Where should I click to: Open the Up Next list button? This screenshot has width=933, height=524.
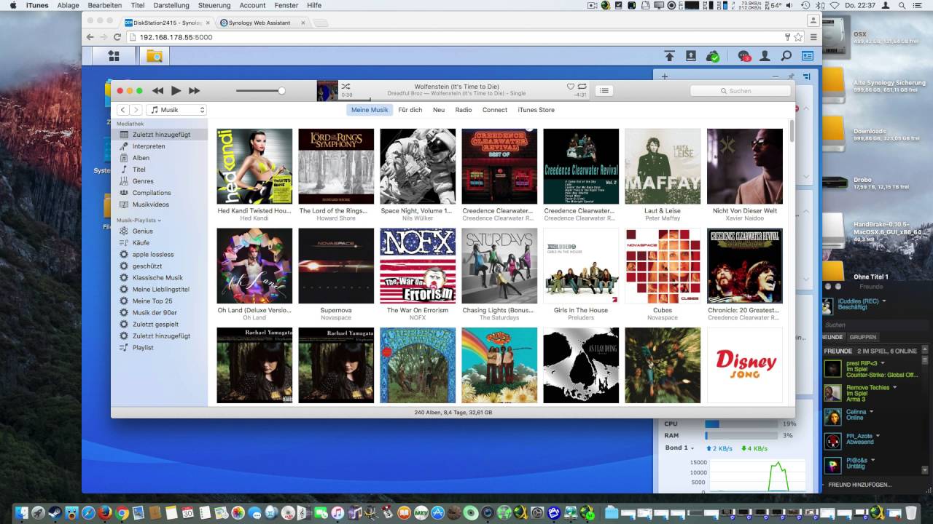pyautogui.click(x=604, y=91)
